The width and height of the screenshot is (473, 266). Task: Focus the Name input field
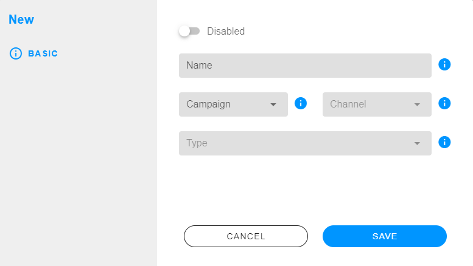[x=304, y=66]
